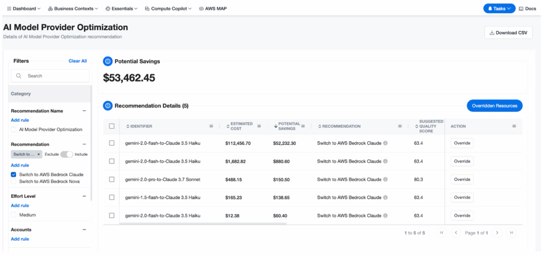This screenshot has height=256, width=541.
Task: Remove the 'Switch to ...' filter chip
Action: 39,154
